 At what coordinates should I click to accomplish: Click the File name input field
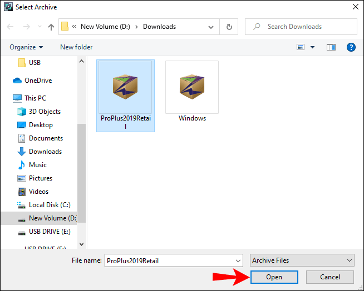click(169, 260)
